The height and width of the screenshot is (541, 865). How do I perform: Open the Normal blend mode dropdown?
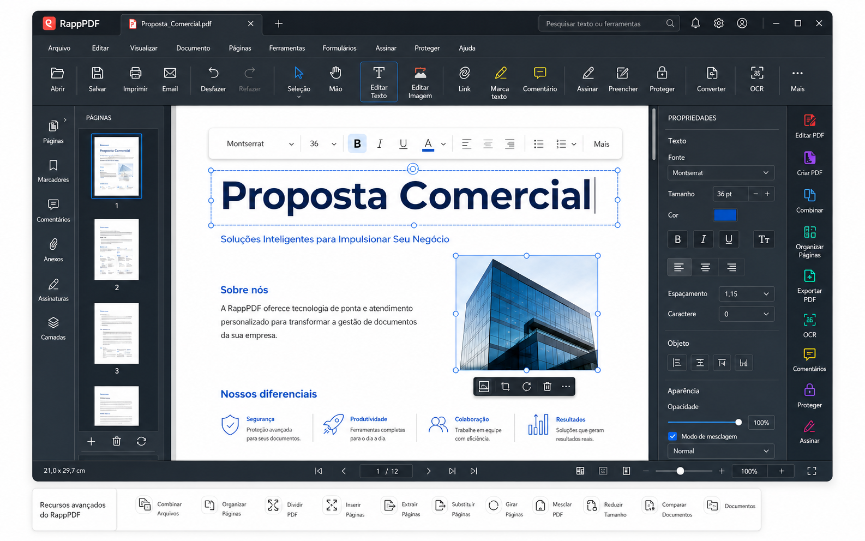coord(720,451)
